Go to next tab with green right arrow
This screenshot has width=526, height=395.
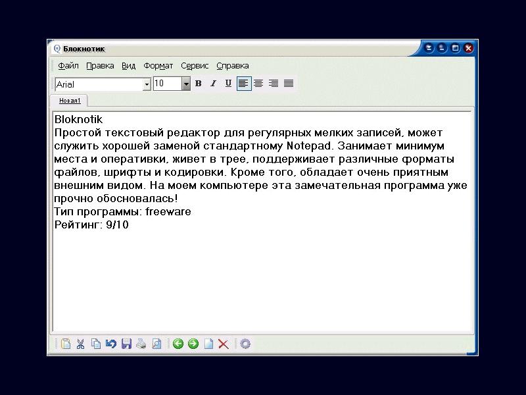click(x=193, y=344)
